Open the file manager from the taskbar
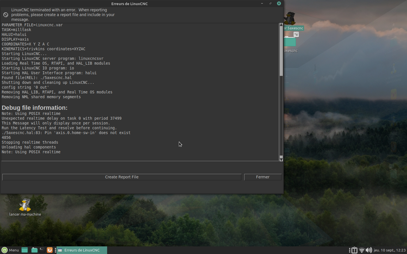Image resolution: width=407 pixels, height=254 pixels. [34, 250]
